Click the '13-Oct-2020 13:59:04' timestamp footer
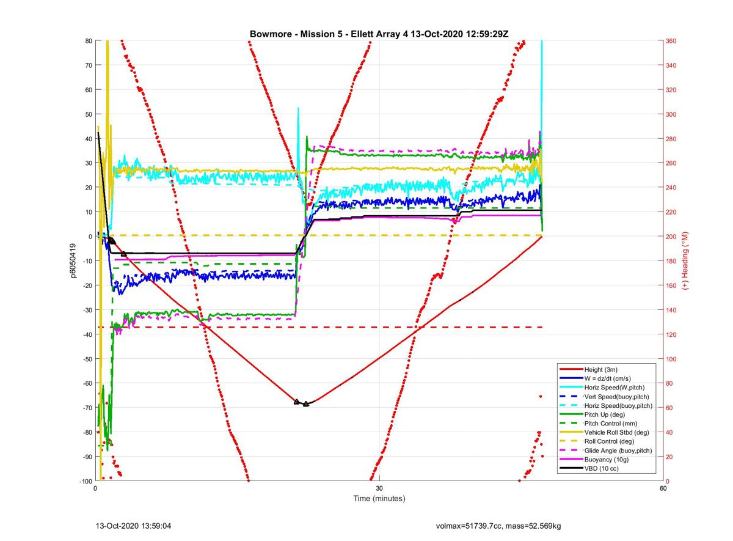Image resolution: width=733 pixels, height=541 pixels. 134,525
